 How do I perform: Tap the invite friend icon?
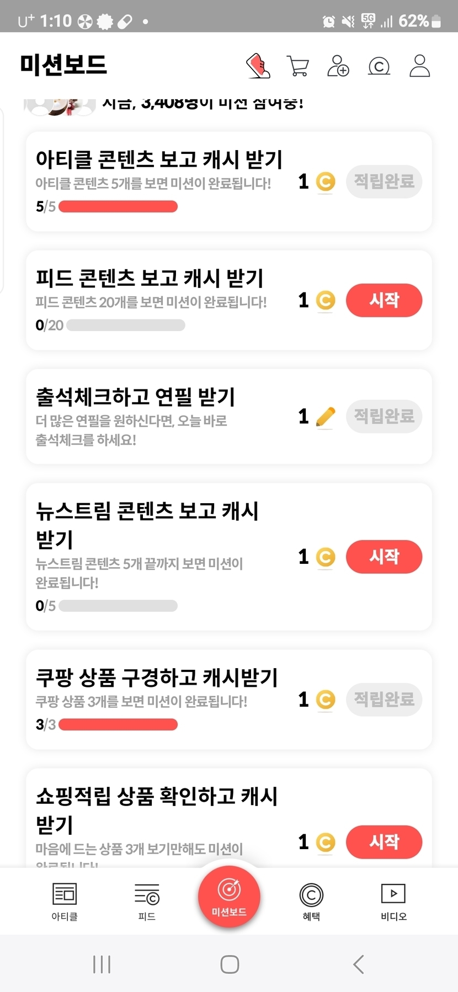(338, 66)
